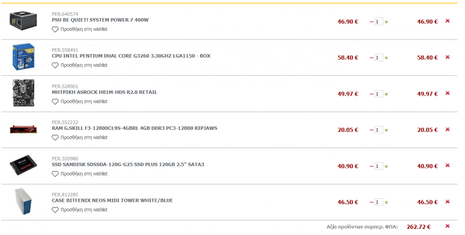The width and height of the screenshot is (465, 235).
Task: Remove Bitfenix Neos case from cart
Action: (x=448, y=202)
